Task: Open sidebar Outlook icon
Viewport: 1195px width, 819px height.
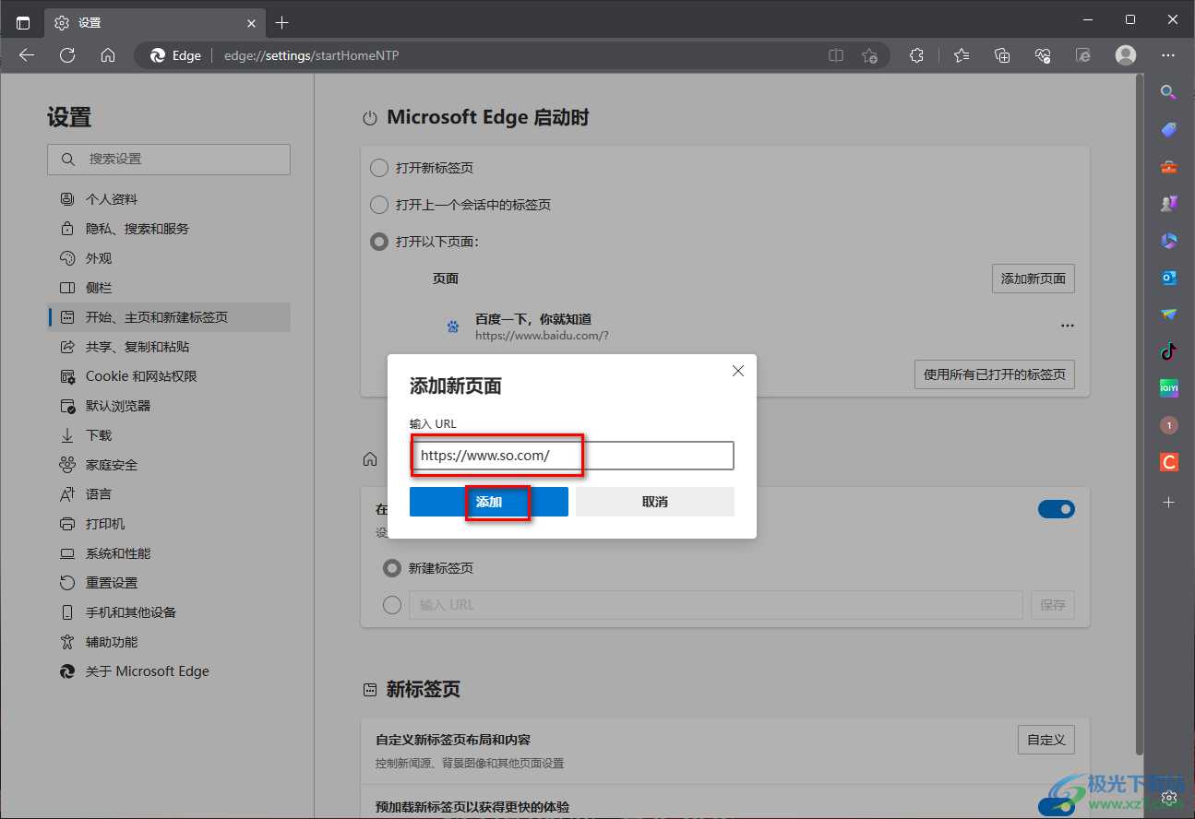Action: [x=1169, y=278]
